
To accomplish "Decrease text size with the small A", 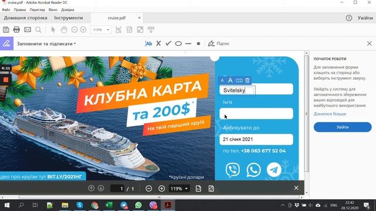I will coord(222,80).
